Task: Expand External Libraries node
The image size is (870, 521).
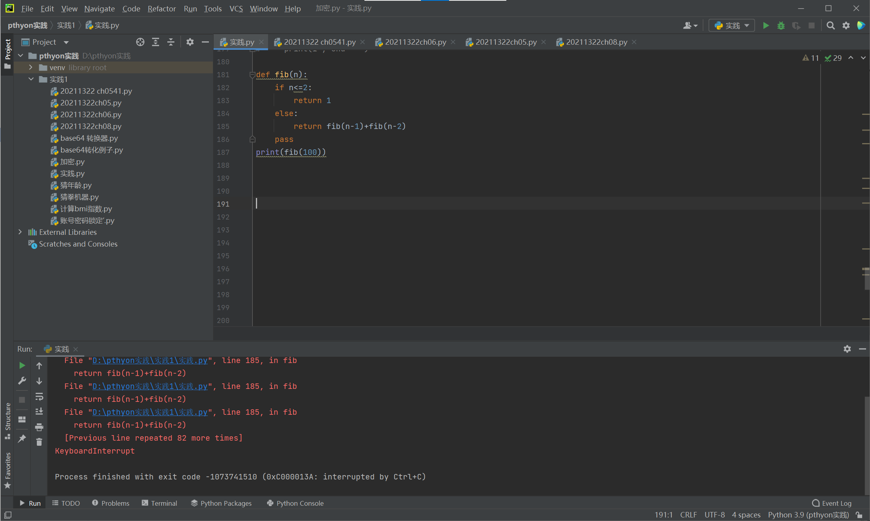Action: 20,232
